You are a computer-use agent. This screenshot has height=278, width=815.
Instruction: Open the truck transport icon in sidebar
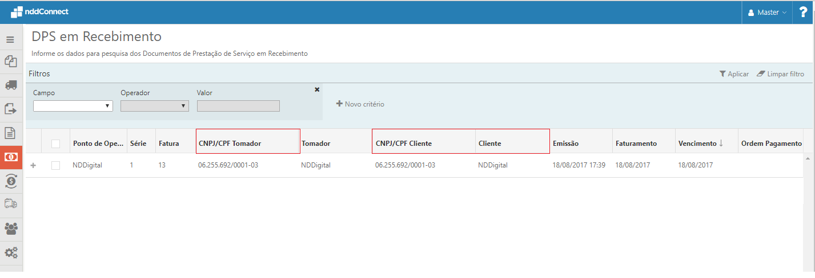click(x=10, y=85)
